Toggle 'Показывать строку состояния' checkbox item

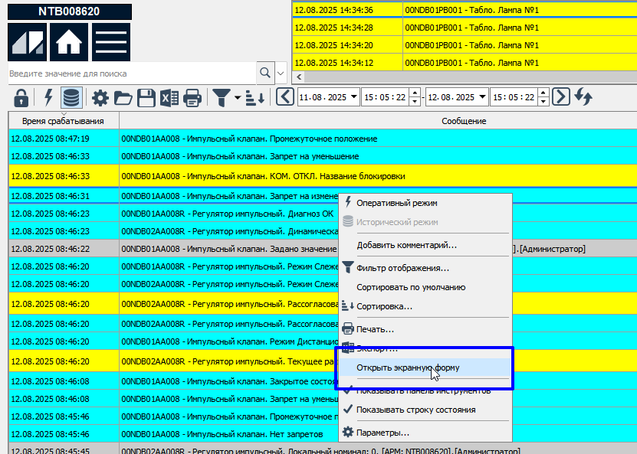pyautogui.click(x=415, y=410)
